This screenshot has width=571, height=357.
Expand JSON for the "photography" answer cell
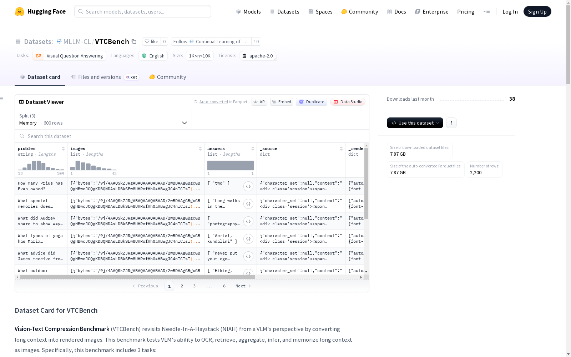248,221
